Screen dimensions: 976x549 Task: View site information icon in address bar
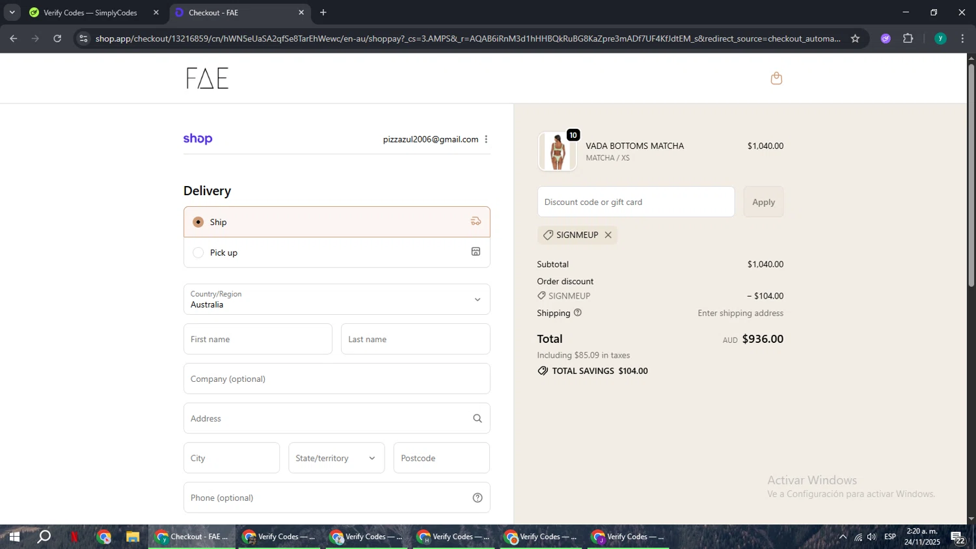click(x=83, y=38)
